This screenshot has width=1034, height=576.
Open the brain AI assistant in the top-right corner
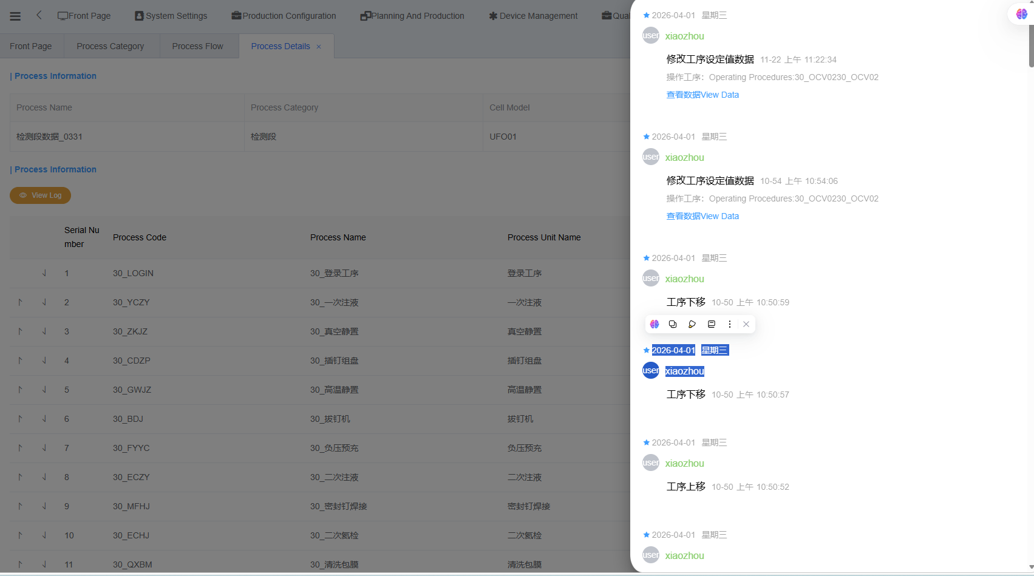1022,14
